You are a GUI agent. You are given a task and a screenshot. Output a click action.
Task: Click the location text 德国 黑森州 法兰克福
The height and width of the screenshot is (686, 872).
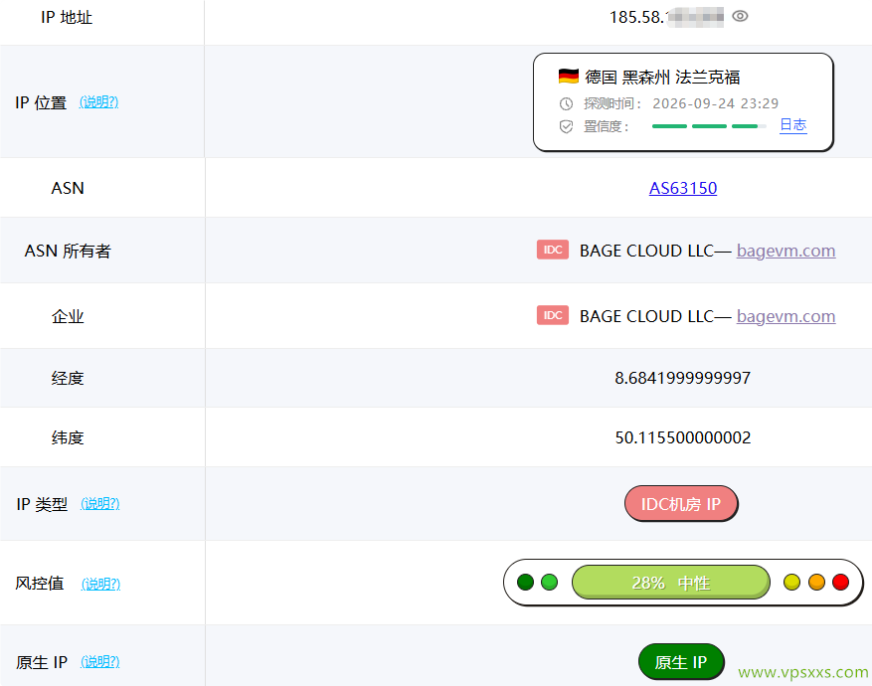(x=662, y=77)
